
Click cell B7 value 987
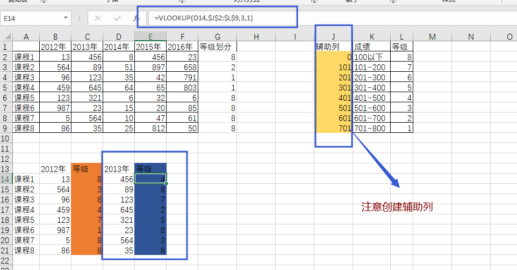55,108
